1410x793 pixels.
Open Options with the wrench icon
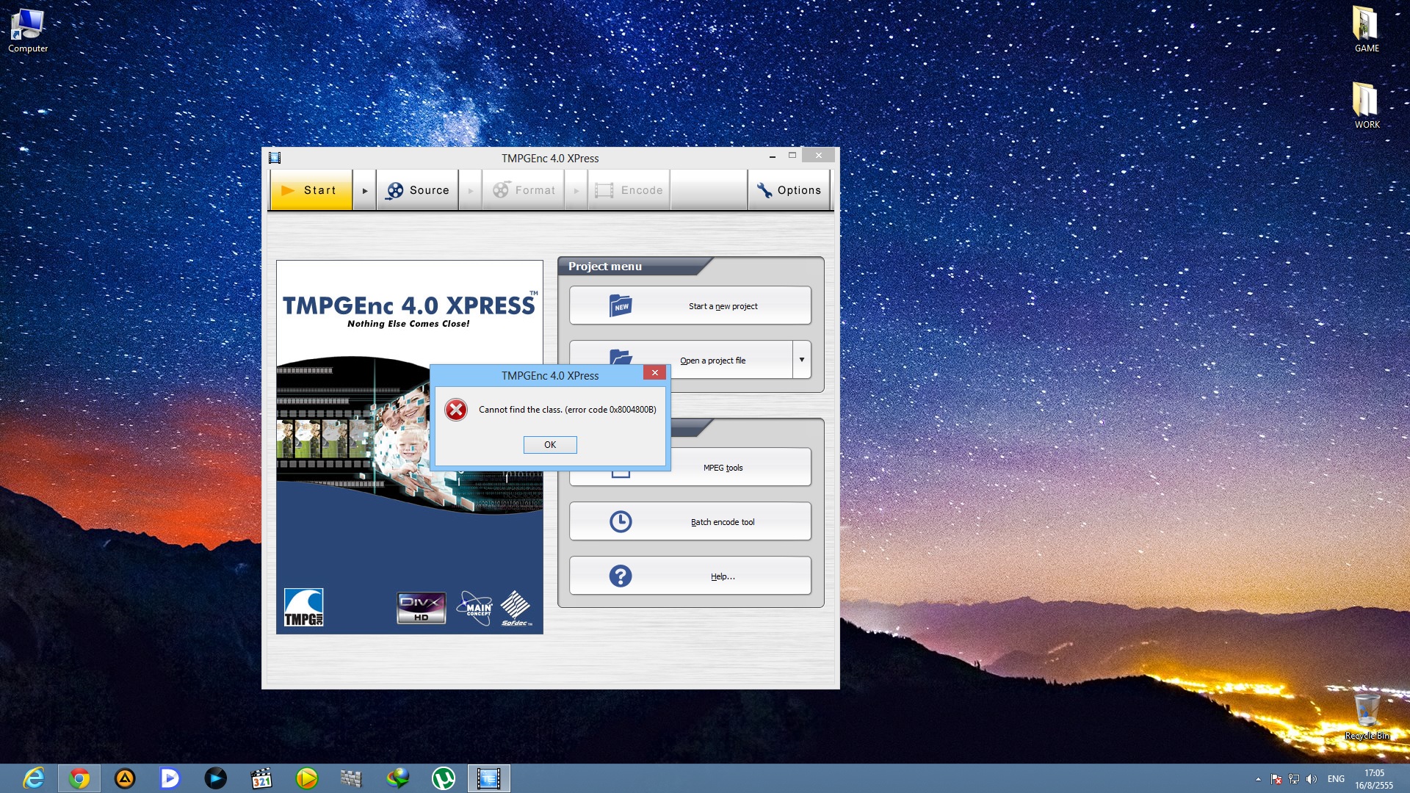pyautogui.click(x=789, y=190)
